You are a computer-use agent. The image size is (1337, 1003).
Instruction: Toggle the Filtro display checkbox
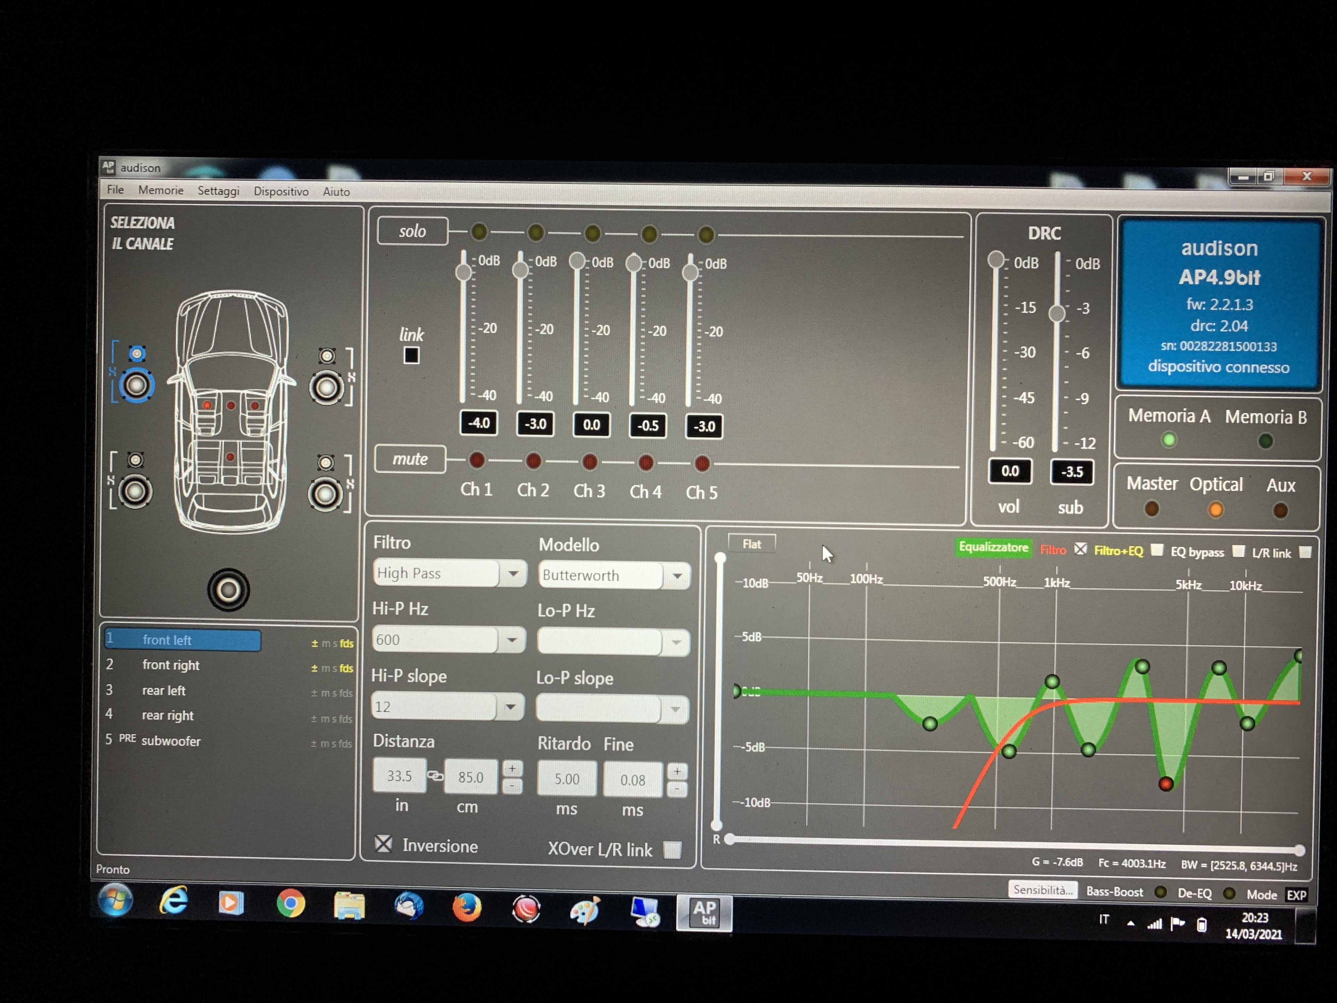point(1081,549)
